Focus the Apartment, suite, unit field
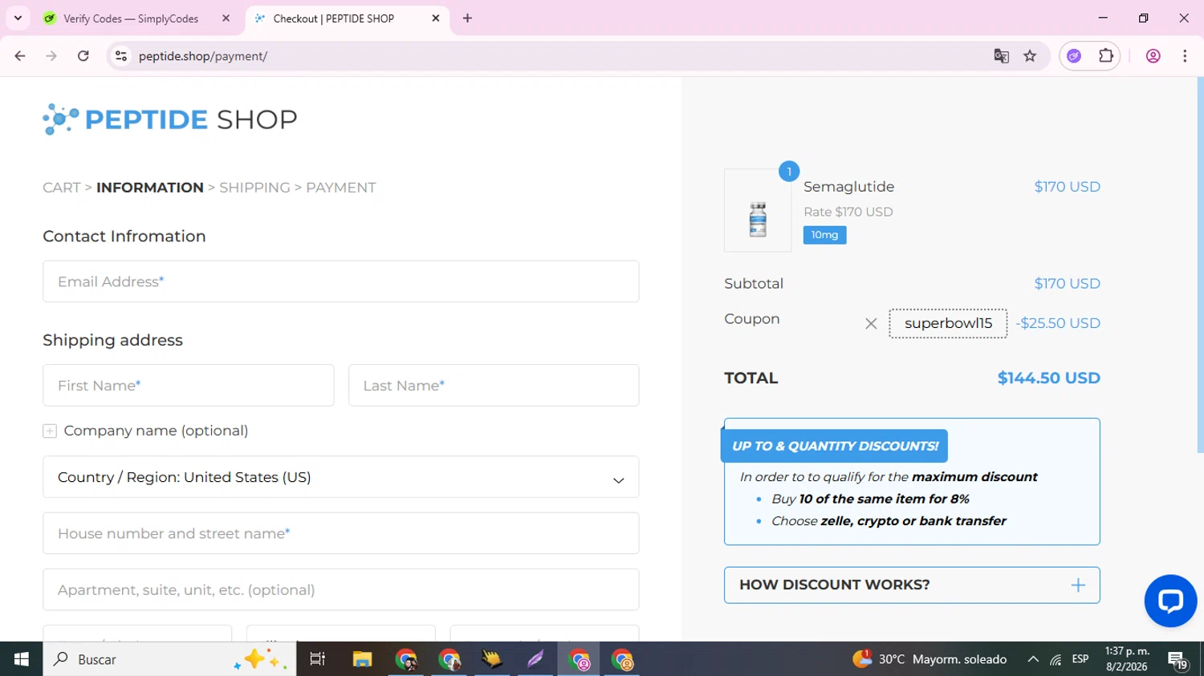This screenshot has width=1204, height=676. pyautogui.click(x=341, y=589)
